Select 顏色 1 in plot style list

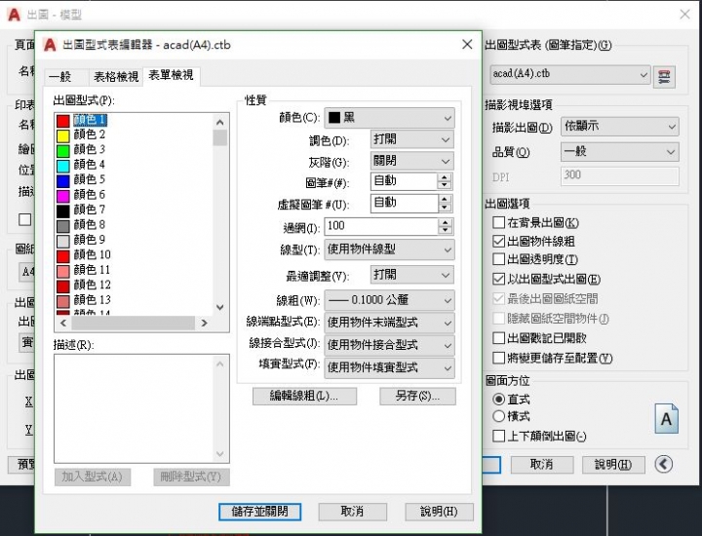[x=90, y=120]
